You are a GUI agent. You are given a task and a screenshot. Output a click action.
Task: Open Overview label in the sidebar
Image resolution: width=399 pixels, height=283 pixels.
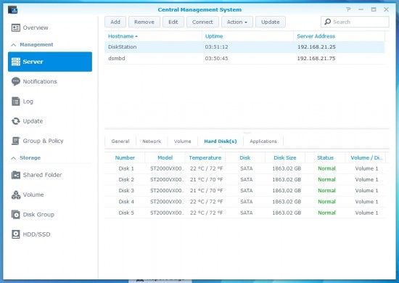pyautogui.click(x=36, y=28)
